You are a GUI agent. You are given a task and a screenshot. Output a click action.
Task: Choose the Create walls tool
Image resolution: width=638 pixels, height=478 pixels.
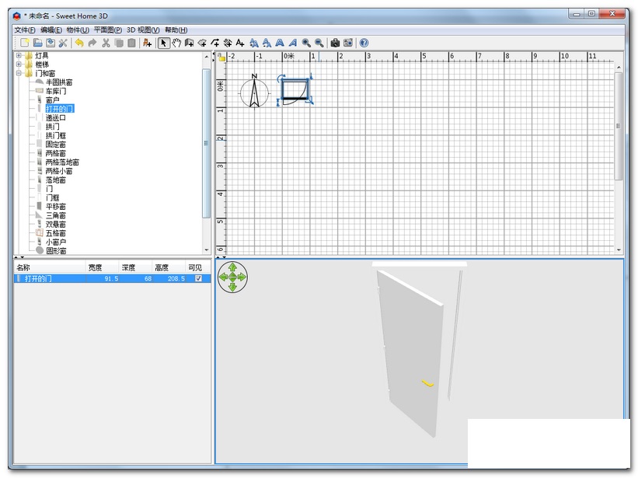190,43
